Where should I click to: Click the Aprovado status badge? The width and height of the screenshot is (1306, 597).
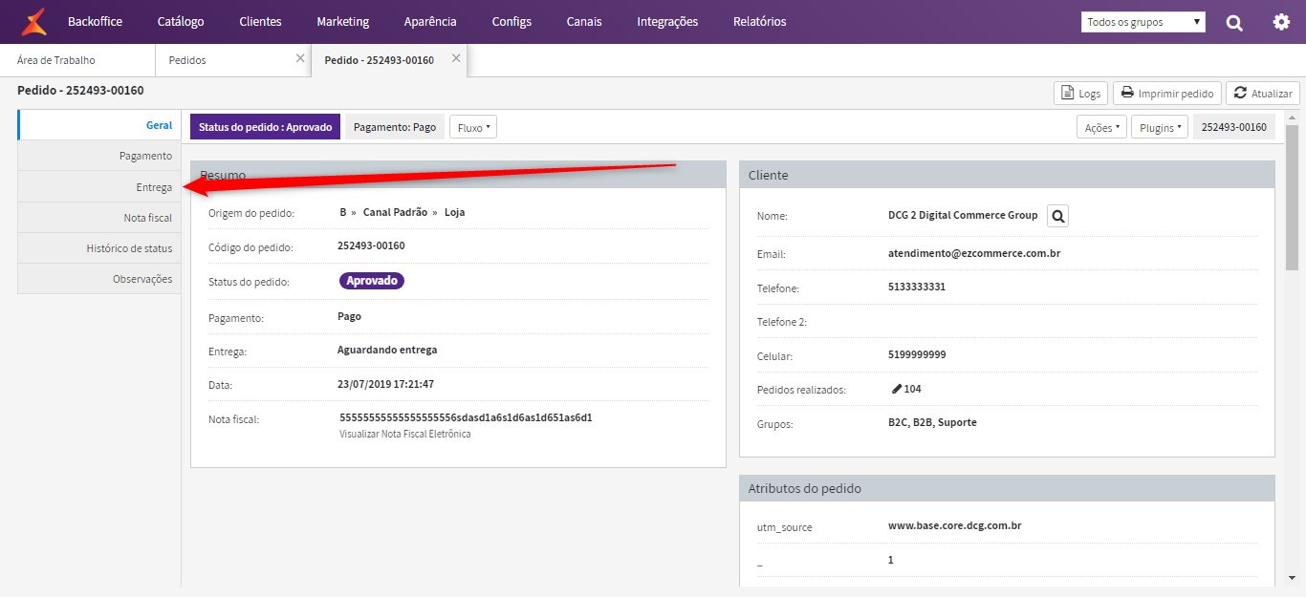[x=372, y=281]
